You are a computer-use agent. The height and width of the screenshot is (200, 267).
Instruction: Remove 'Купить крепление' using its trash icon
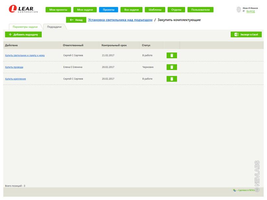171,79
